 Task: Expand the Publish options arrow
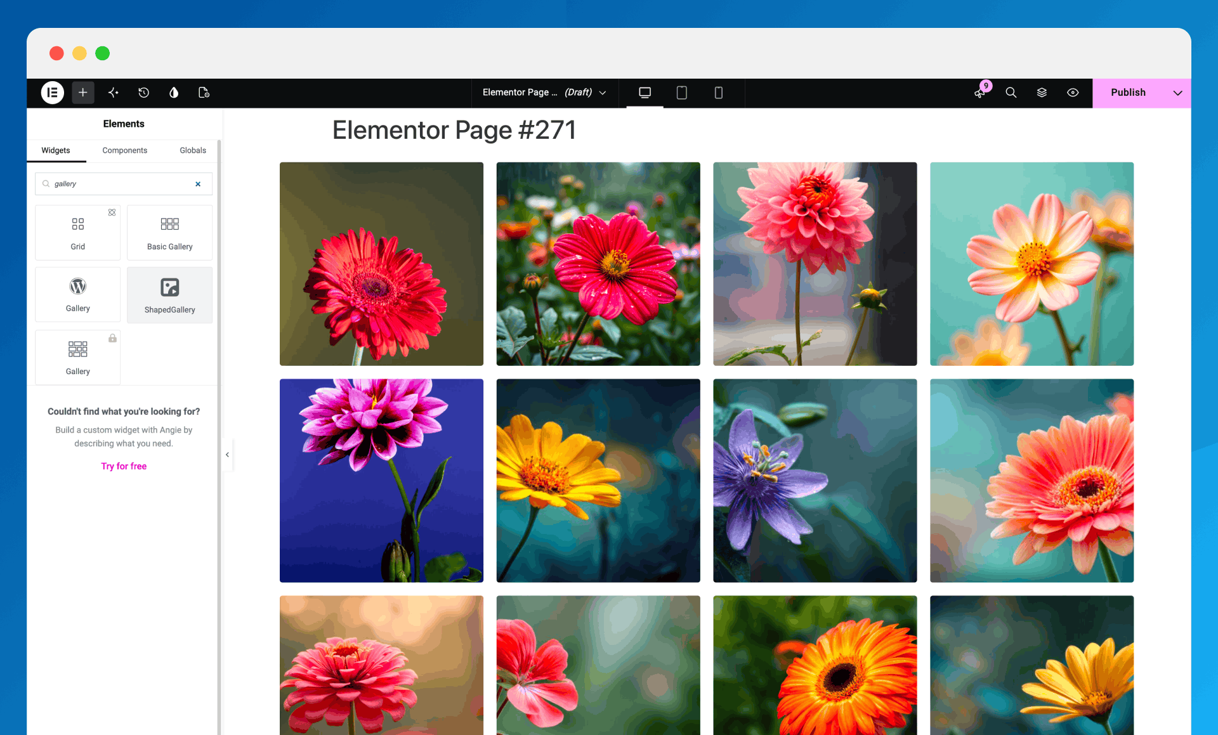(x=1178, y=93)
